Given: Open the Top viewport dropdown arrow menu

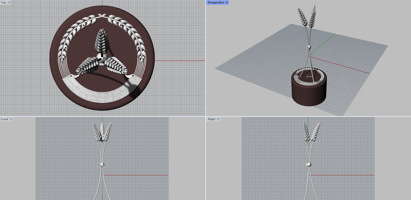Looking at the screenshot, I should pyautogui.click(x=9, y=2).
